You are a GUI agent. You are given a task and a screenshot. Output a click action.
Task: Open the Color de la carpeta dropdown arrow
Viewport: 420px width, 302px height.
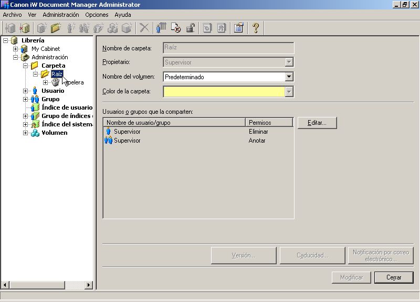tap(289, 92)
